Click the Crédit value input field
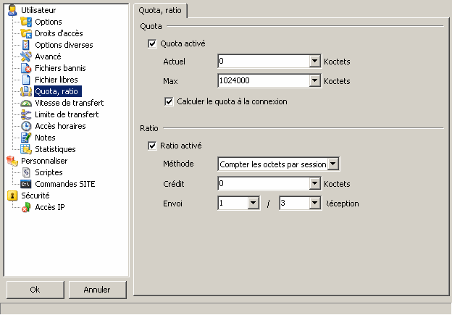This screenshot has height=315, width=452. (x=263, y=185)
